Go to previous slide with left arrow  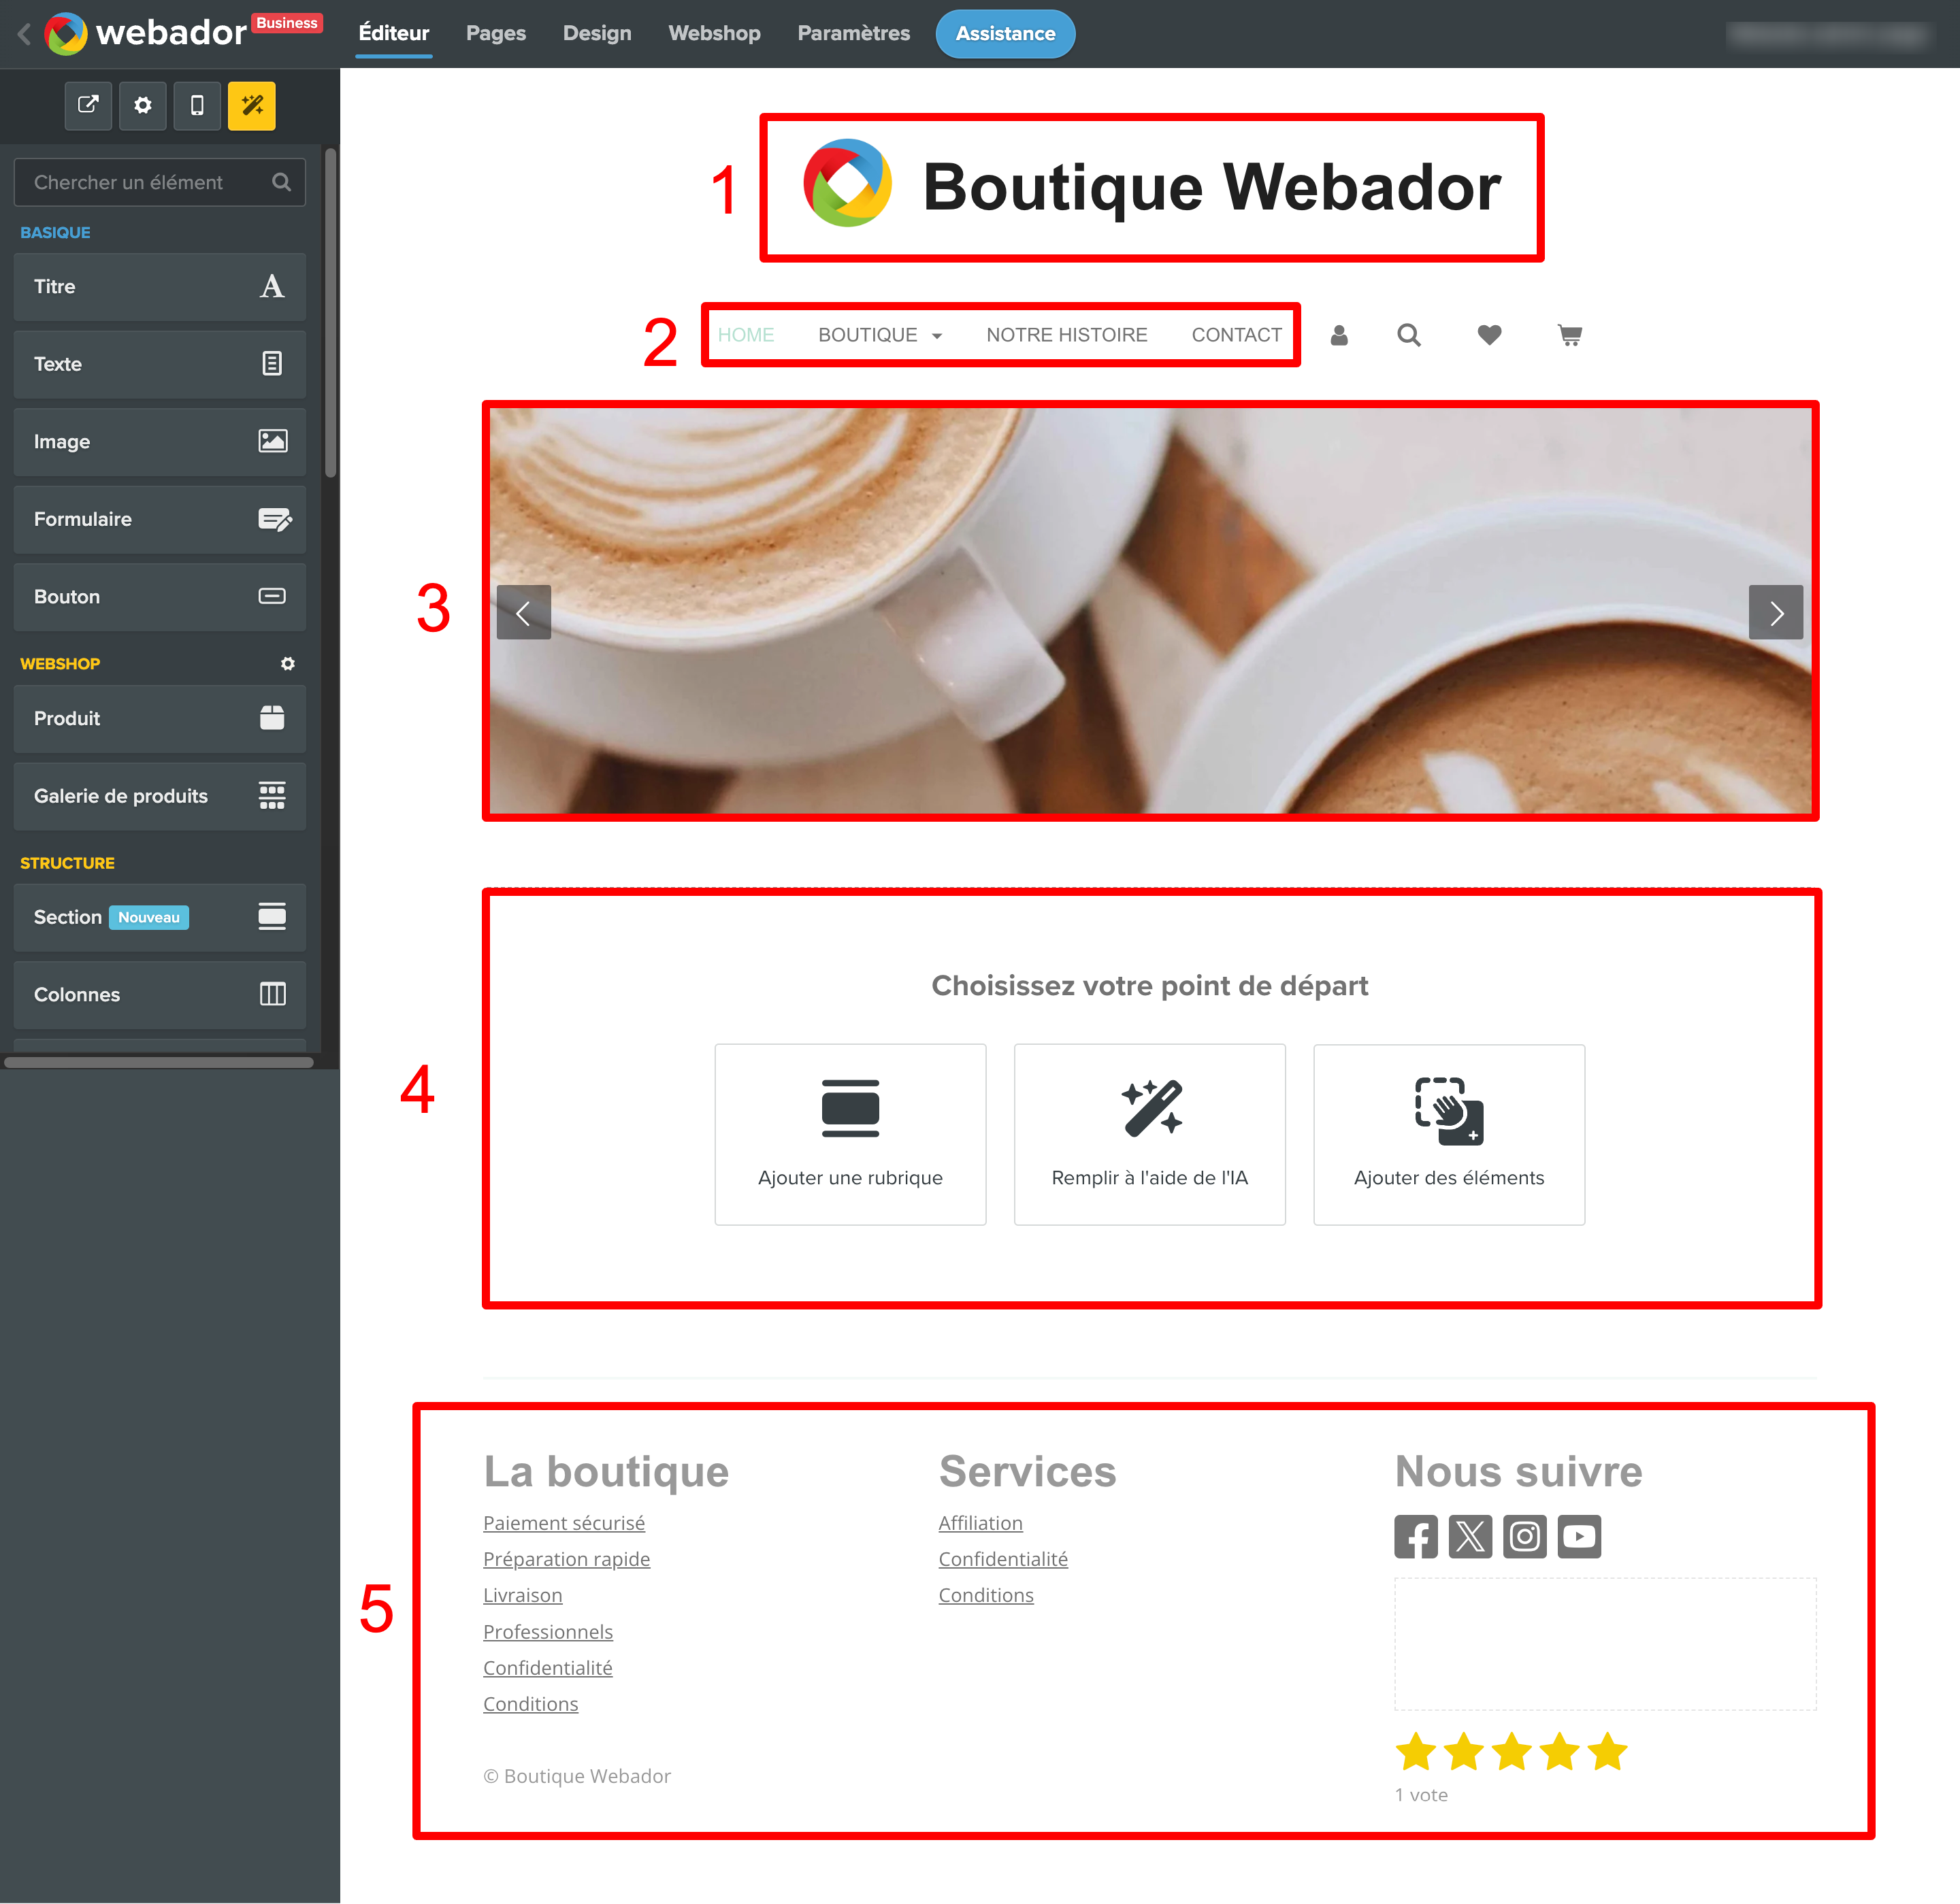pos(523,612)
